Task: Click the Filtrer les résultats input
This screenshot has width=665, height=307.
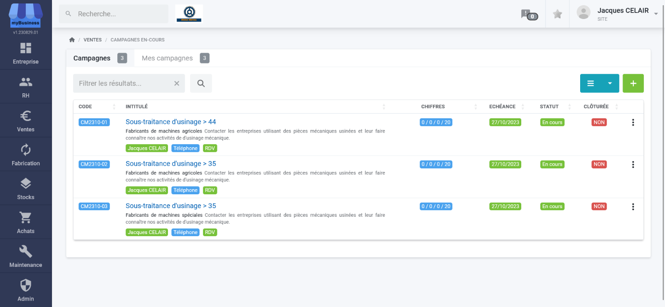Action: coord(129,83)
